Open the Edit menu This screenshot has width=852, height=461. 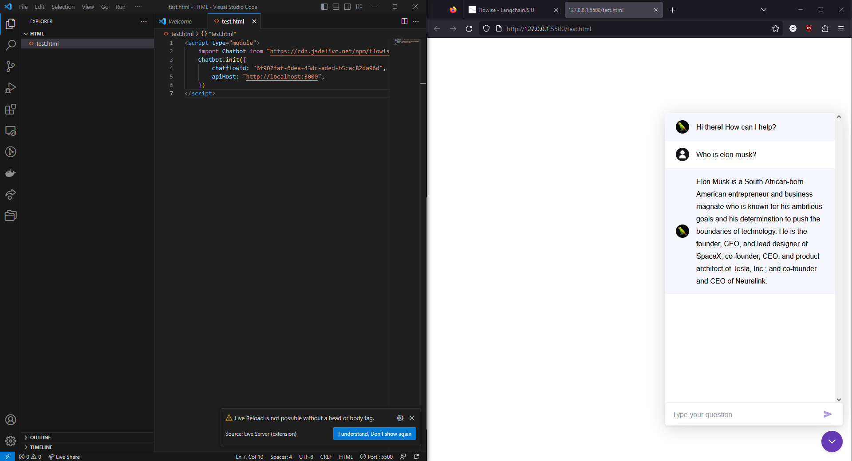39,7
